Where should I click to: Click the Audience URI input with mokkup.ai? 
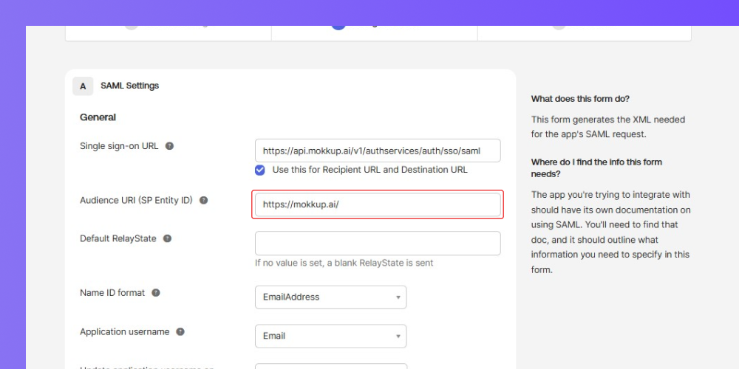378,204
